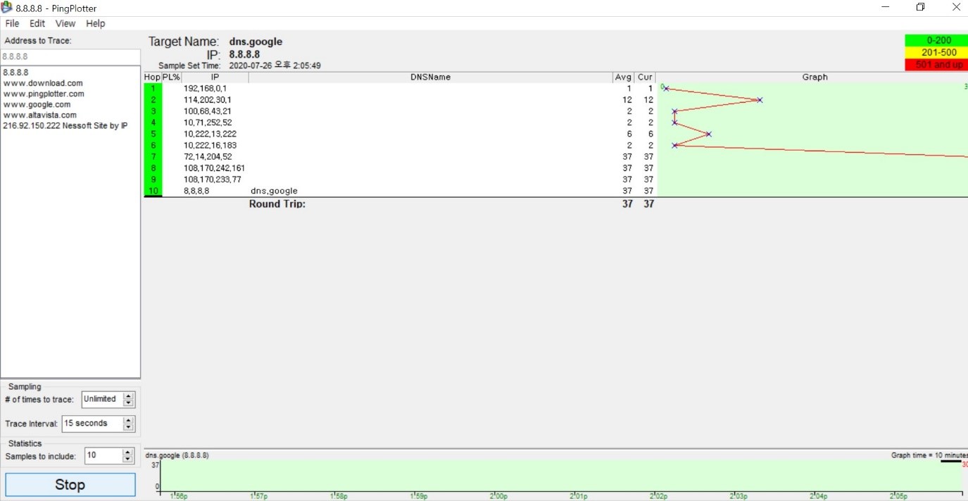968x501 pixels.
Task: Click the Target Name dns.google heading
Action: click(256, 42)
